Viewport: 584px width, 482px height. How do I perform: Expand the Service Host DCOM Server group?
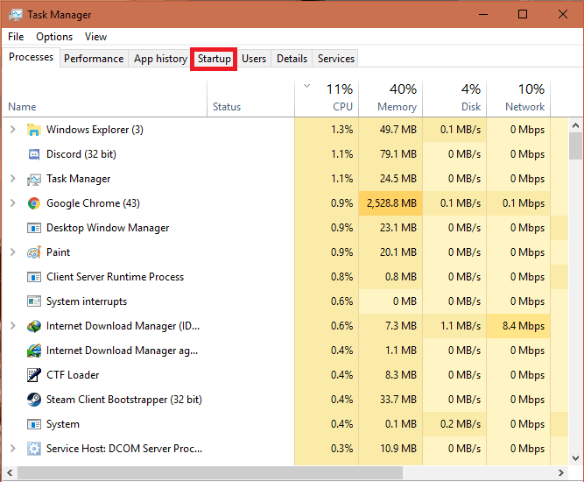point(12,448)
